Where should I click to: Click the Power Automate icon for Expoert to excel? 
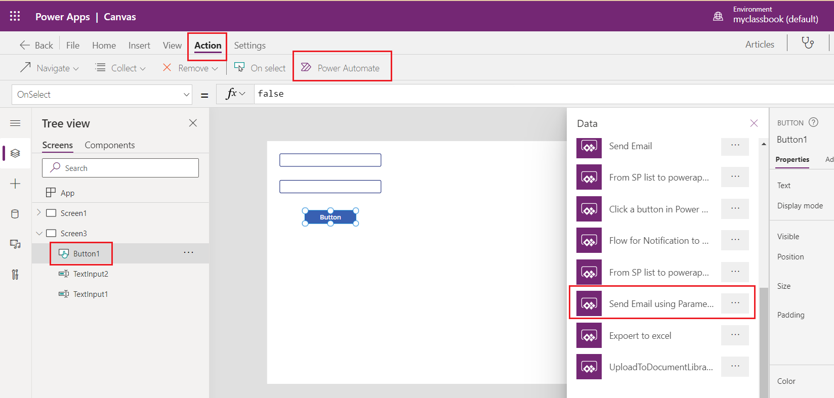tap(589, 335)
